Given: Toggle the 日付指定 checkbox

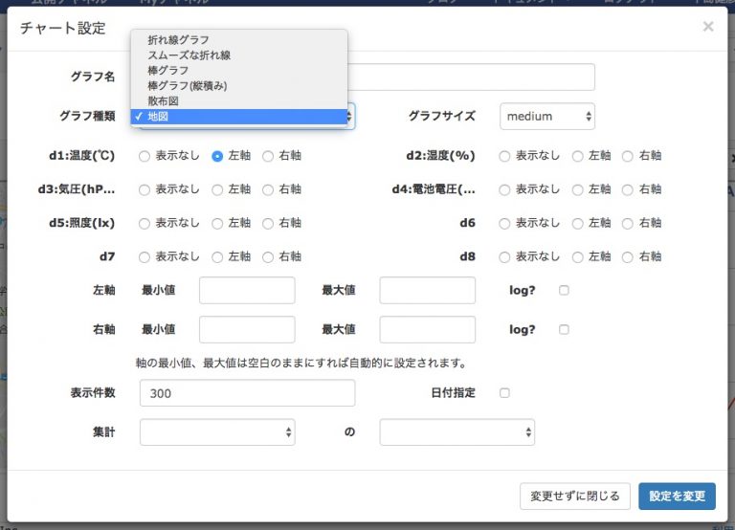Looking at the screenshot, I should 504,392.
